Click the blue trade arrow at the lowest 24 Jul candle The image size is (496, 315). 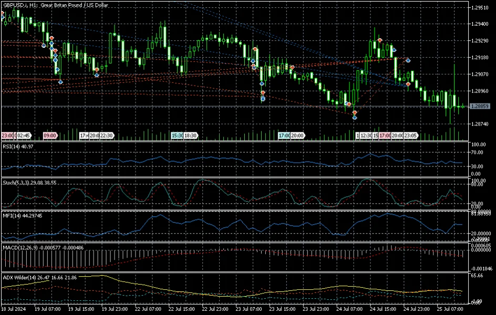coord(355,117)
